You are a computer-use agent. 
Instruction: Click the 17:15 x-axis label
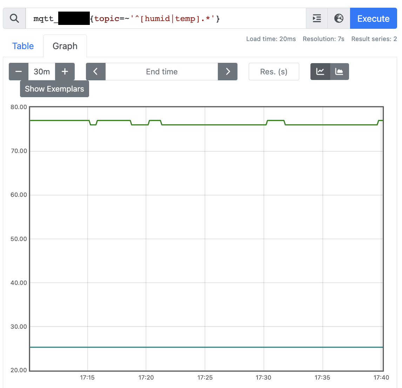tap(87, 377)
